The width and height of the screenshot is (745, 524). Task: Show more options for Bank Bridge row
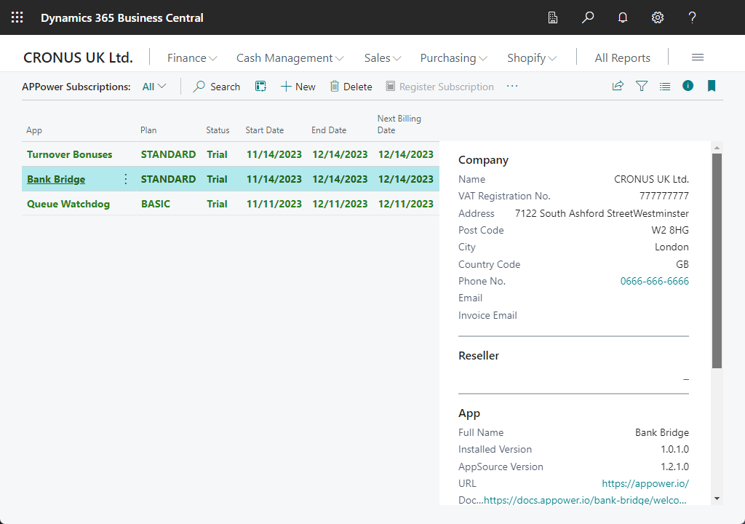(125, 179)
